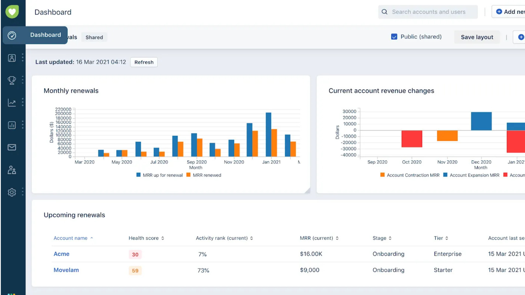Focus the Search accounts and users field

pyautogui.click(x=428, y=12)
